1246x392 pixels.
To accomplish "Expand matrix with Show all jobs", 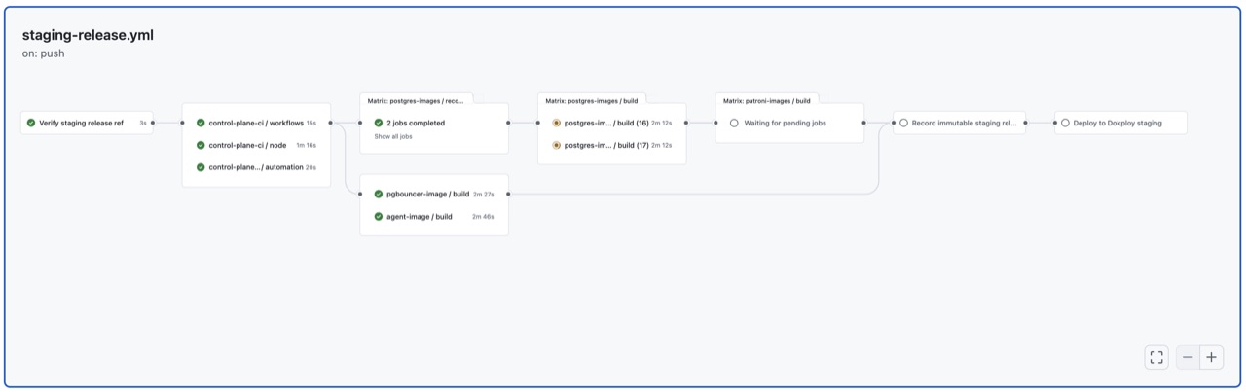I will [x=393, y=137].
